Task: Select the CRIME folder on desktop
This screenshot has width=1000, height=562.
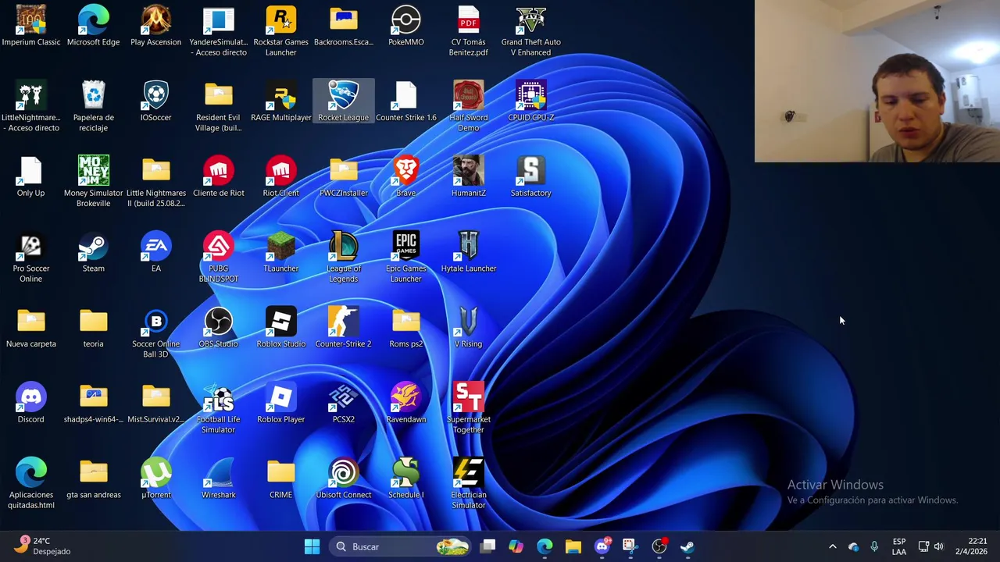Action: coord(281,478)
